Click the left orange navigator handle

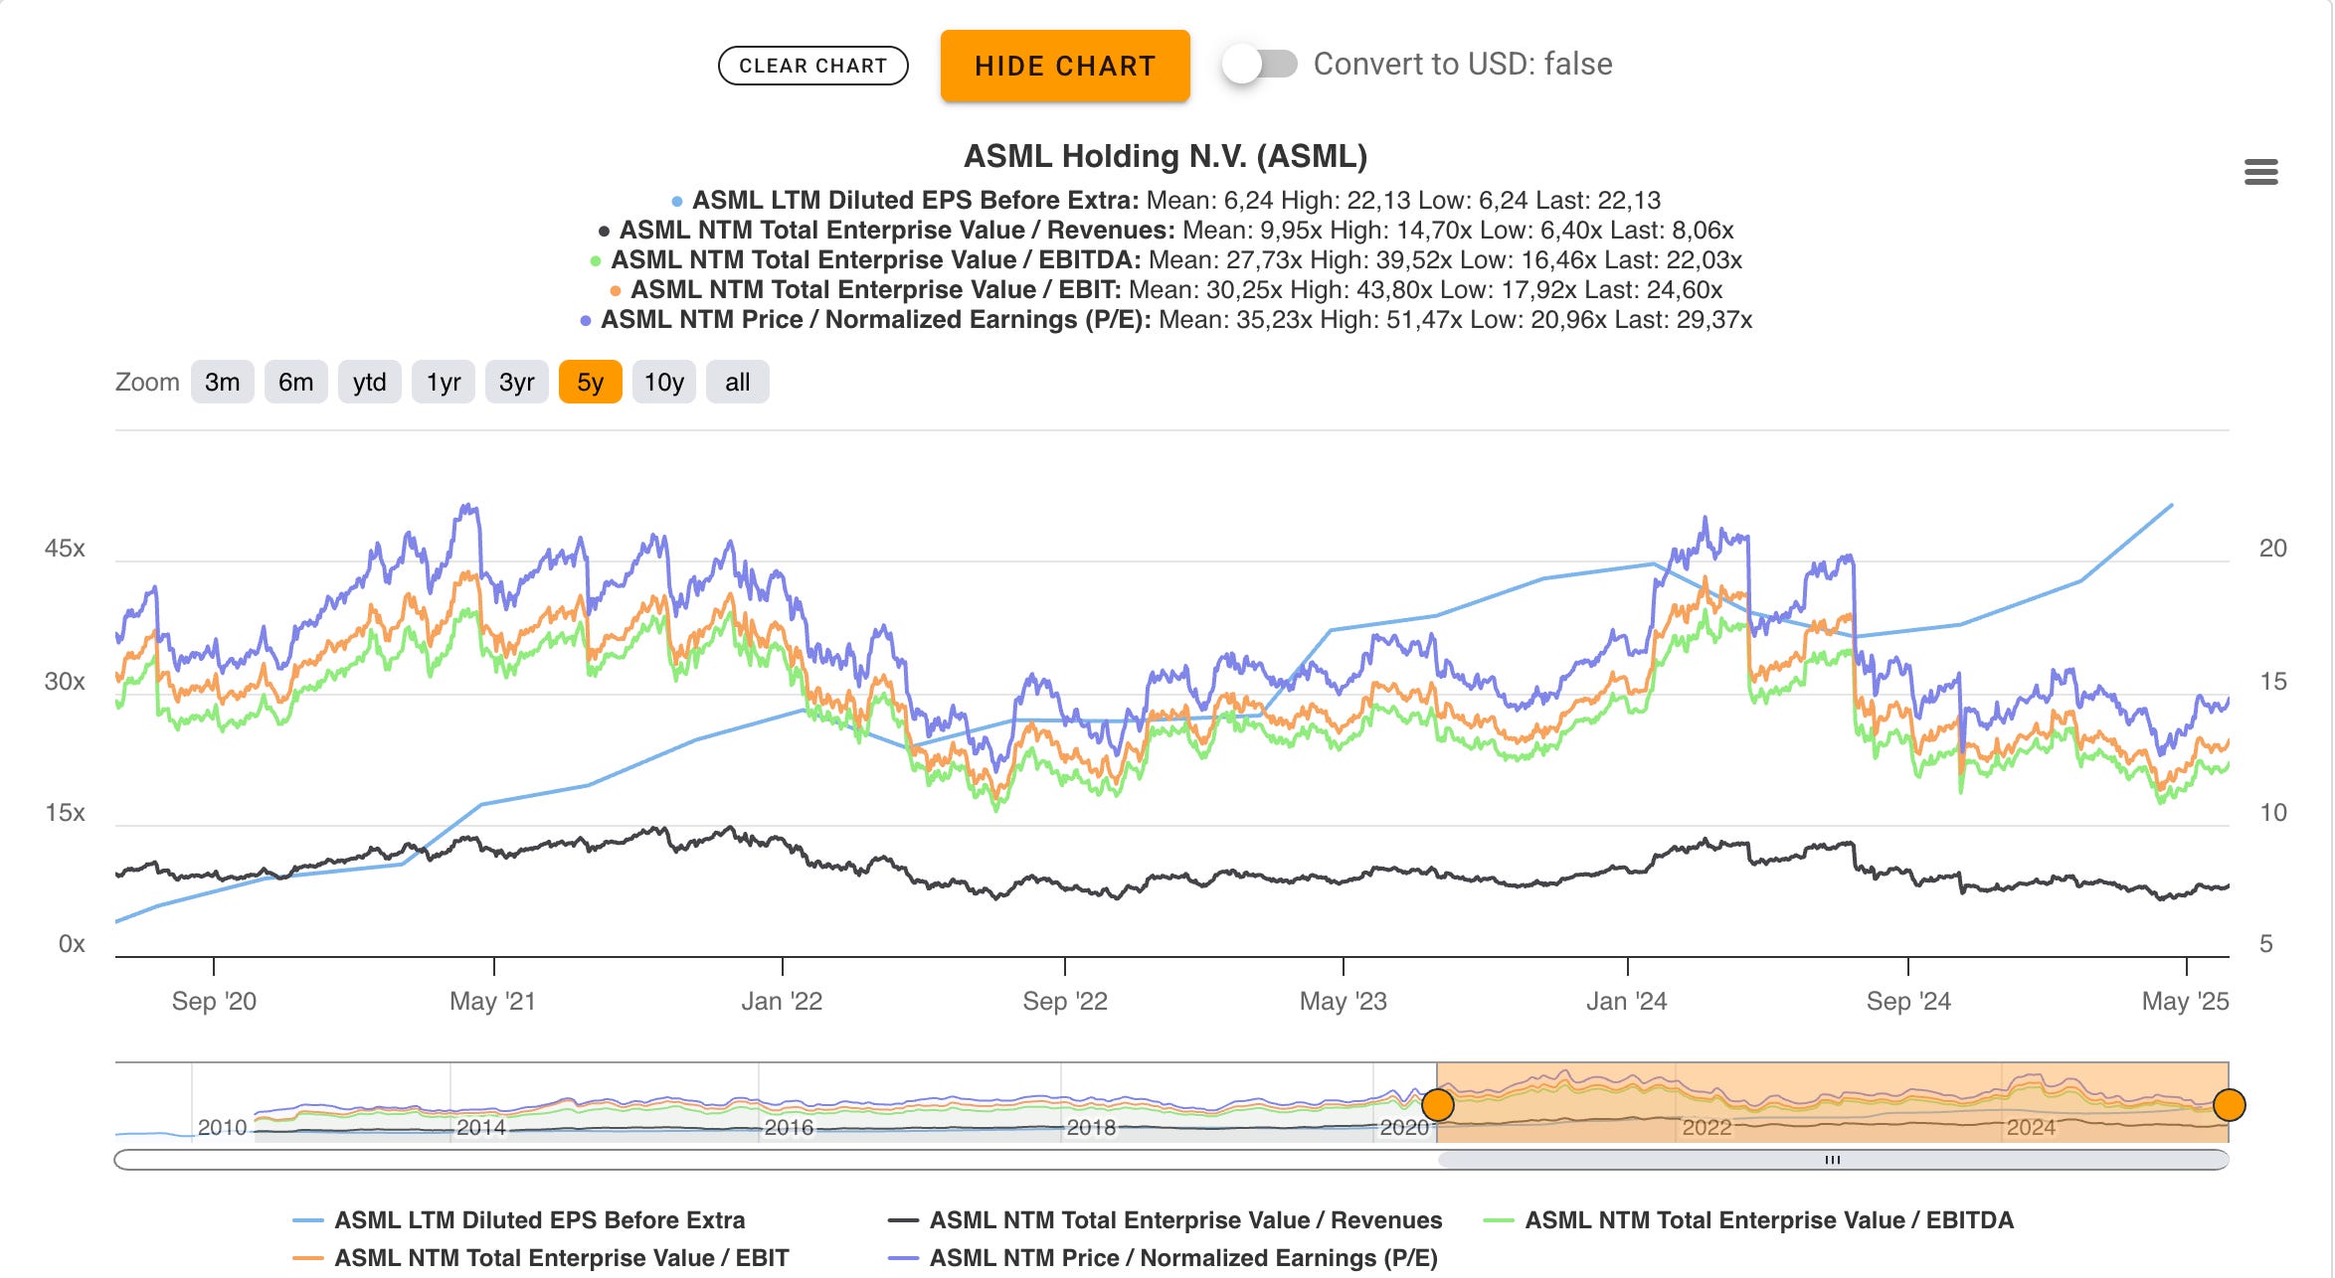(1438, 1104)
